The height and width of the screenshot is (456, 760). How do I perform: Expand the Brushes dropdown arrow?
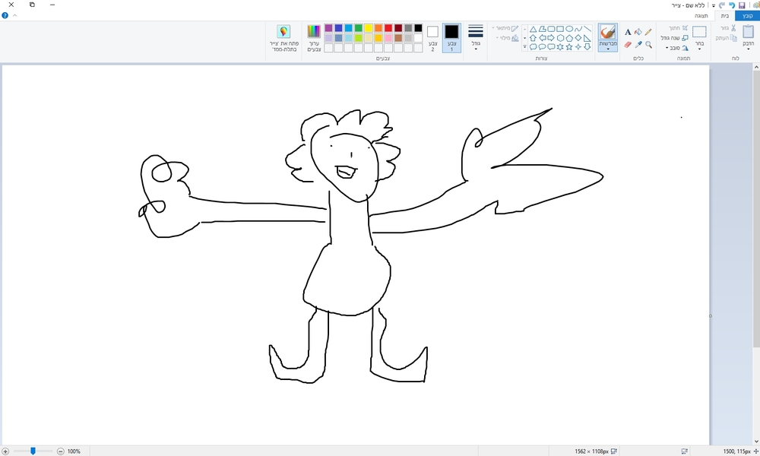pos(608,49)
